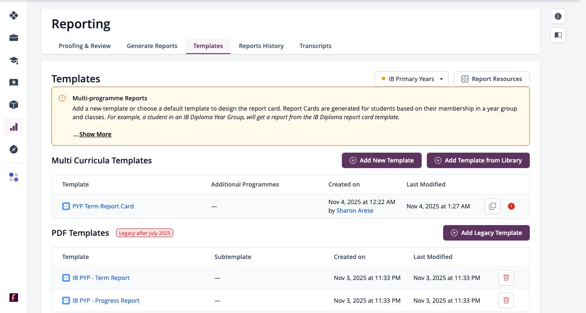The image size is (586, 313).
Task: Duplicate the PYP Term Report Card template
Action: click(x=492, y=206)
